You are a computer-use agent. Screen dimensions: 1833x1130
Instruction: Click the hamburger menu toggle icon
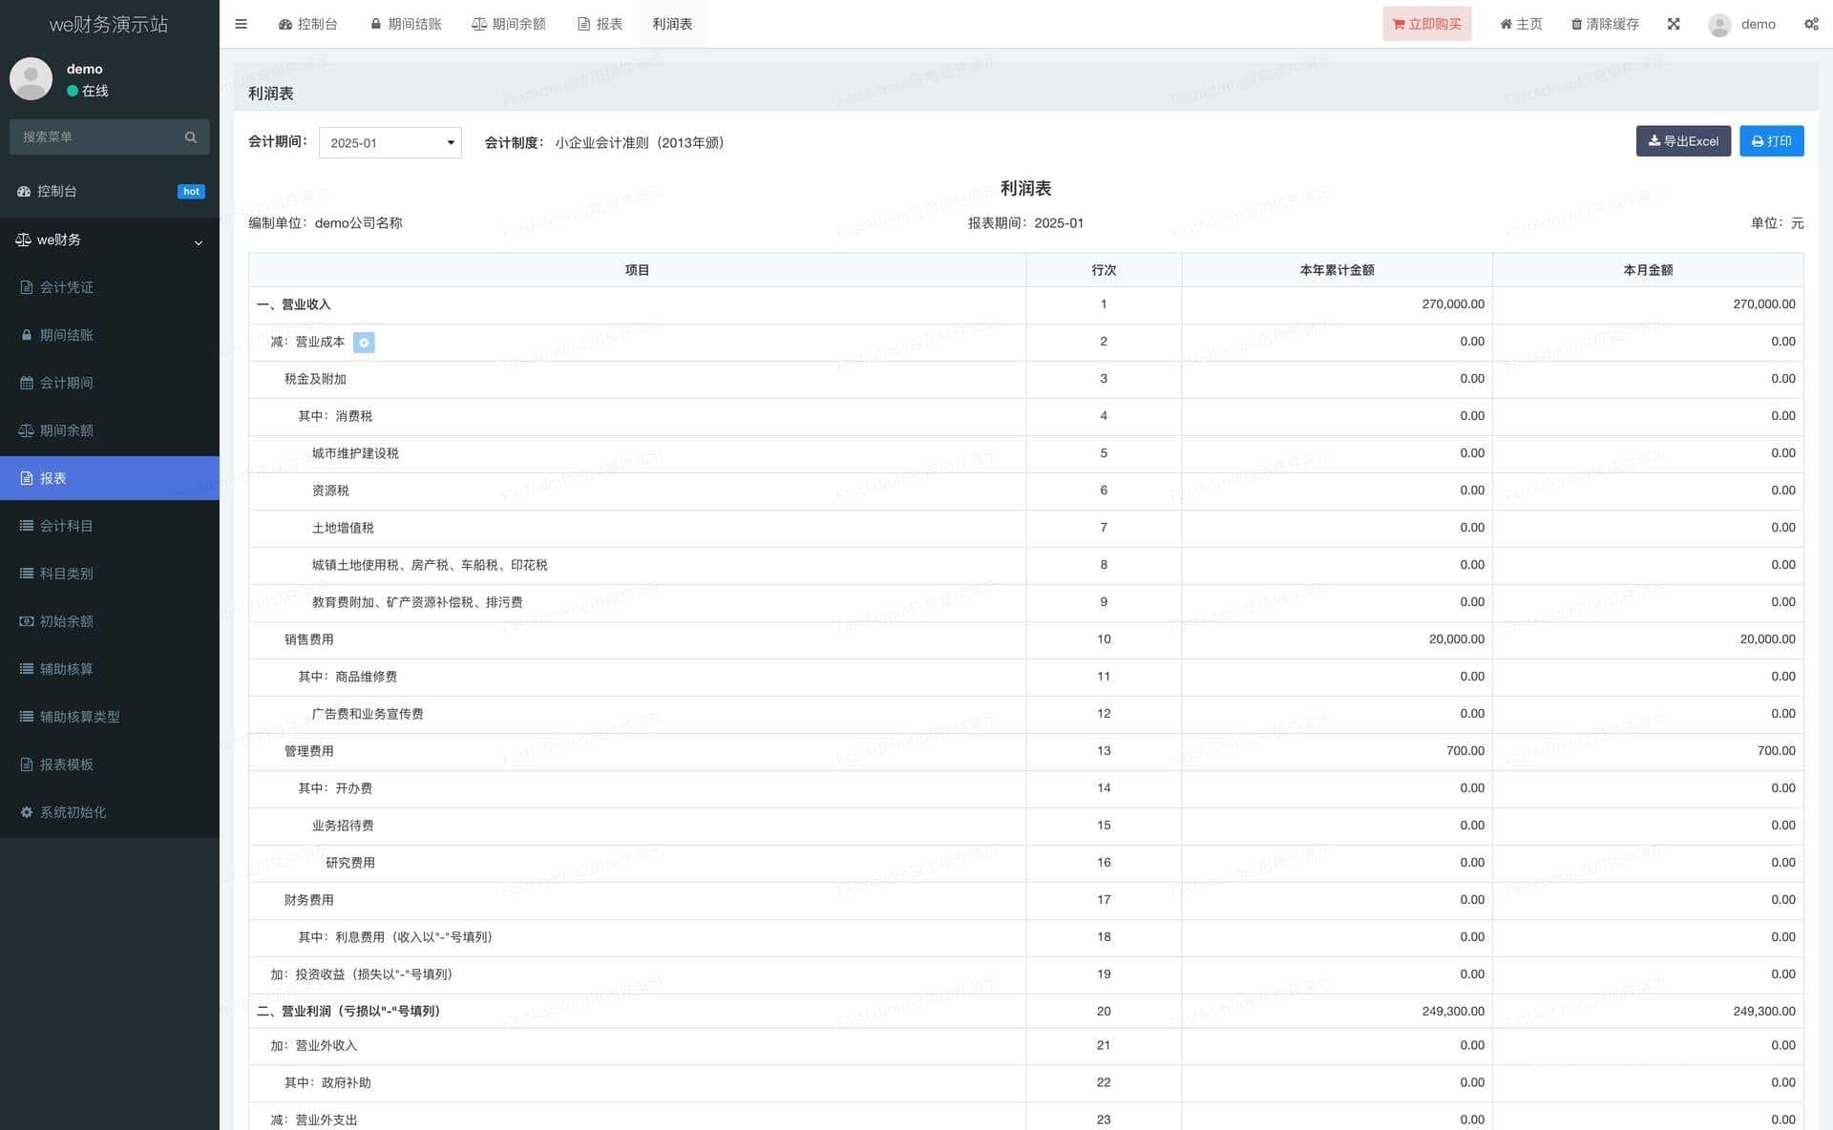pyautogui.click(x=241, y=24)
